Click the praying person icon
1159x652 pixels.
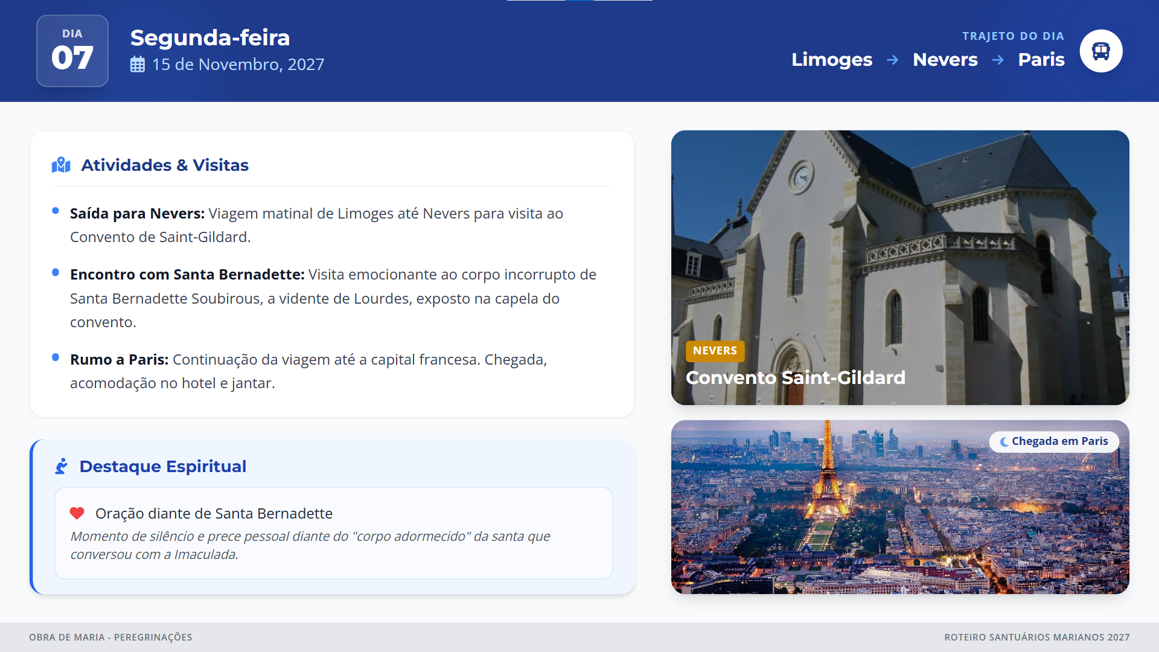coord(62,466)
